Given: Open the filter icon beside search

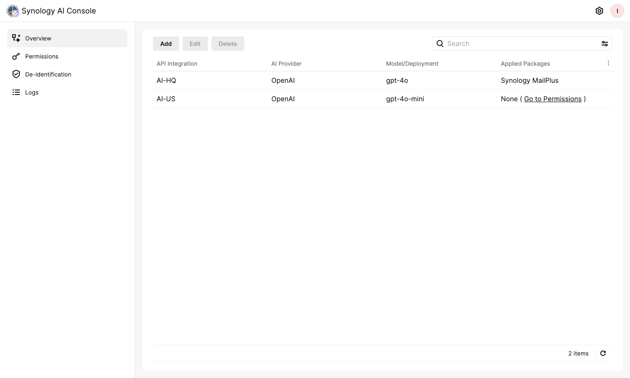Looking at the screenshot, I should coord(605,44).
